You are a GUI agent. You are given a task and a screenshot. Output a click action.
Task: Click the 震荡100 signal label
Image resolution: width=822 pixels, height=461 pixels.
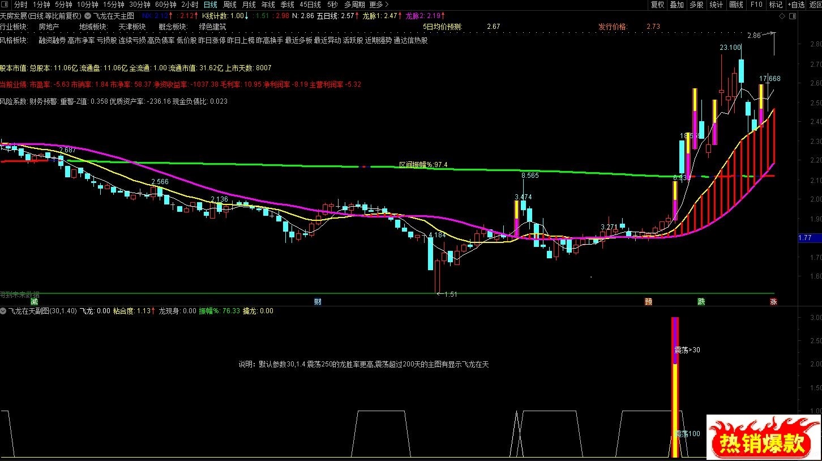[687, 434]
